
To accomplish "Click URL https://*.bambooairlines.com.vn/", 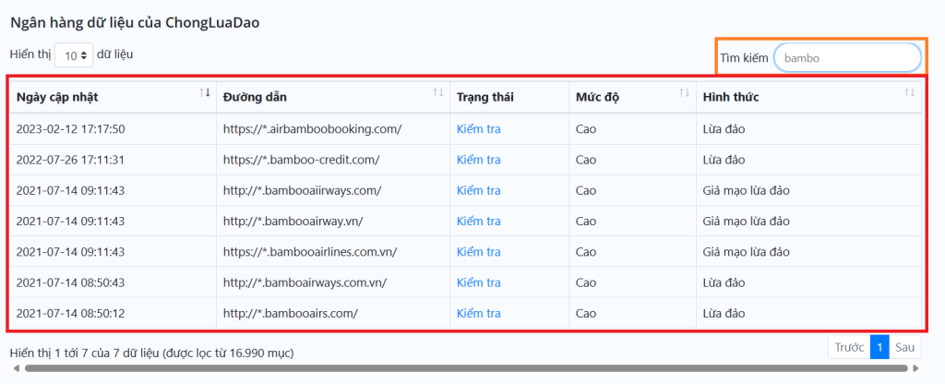I will tap(310, 252).
